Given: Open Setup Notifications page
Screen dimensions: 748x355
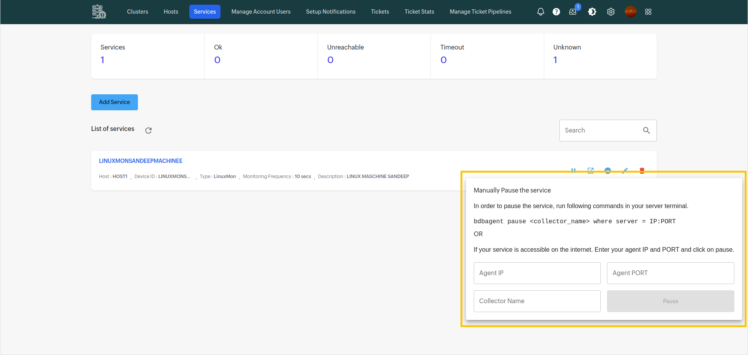Looking at the screenshot, I should (x=331, y=12).
